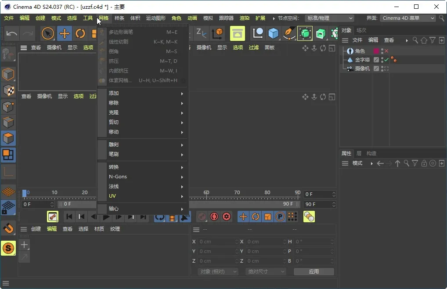Select the Move tool in toolbar
This screenshot has height=289, width=447.
point(64,33)
